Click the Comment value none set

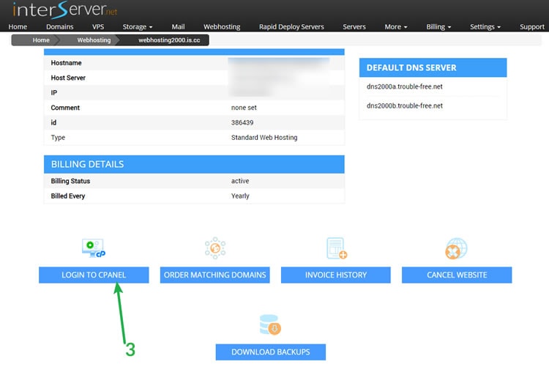[x=244, y=108]
